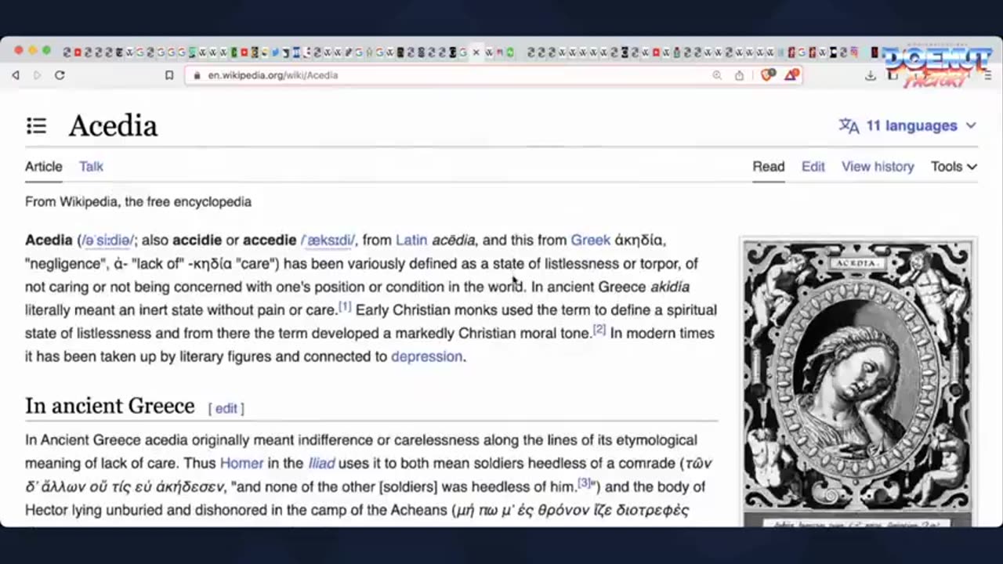The height and width of the screenshot is (564, 1003).
Task: Click edit link beside In ancient Greece
Action: point(226,408)
